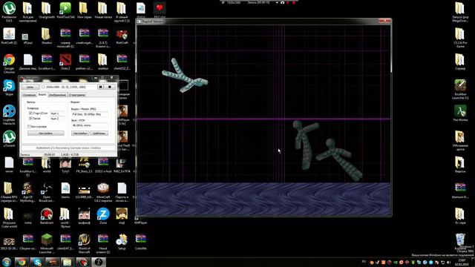Open Настройки under the Формат section
The width and height of the screenshot is (475, 267).
80,133
